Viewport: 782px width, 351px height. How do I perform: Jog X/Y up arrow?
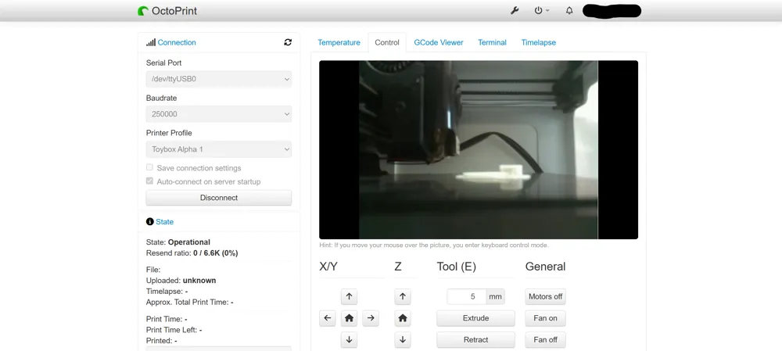(349, 296)
